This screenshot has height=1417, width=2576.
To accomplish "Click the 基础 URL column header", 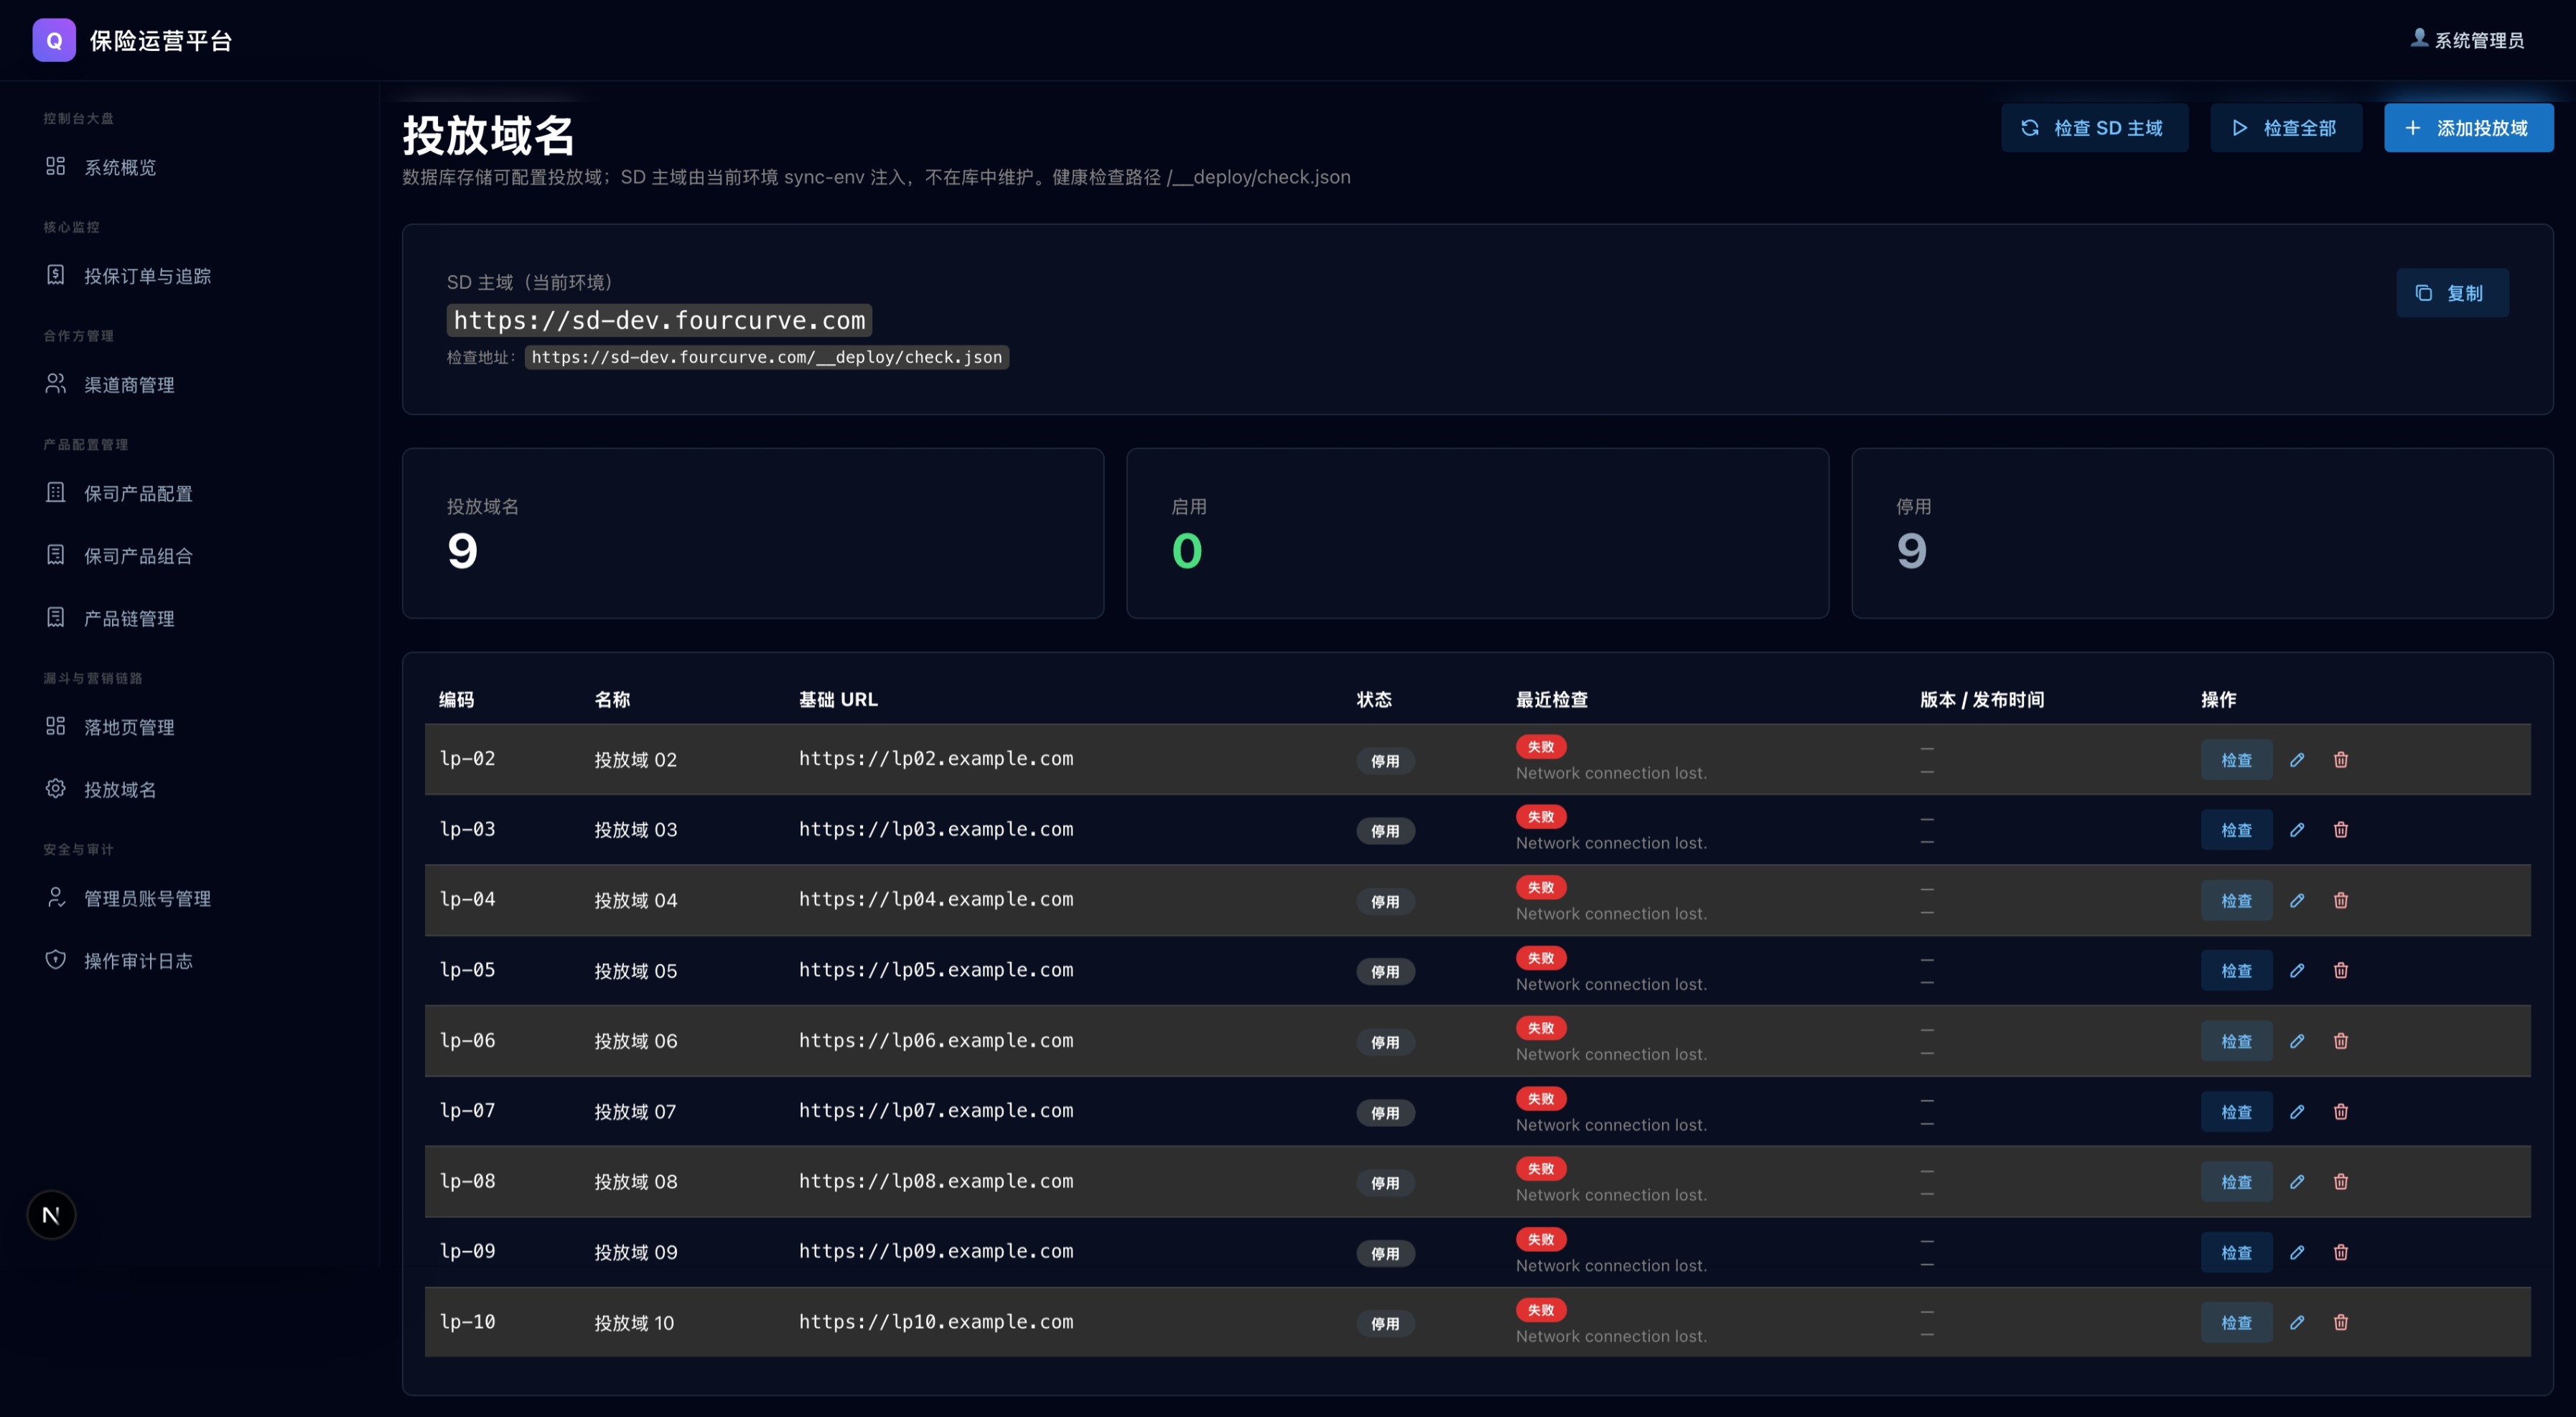I will (838, 700).
